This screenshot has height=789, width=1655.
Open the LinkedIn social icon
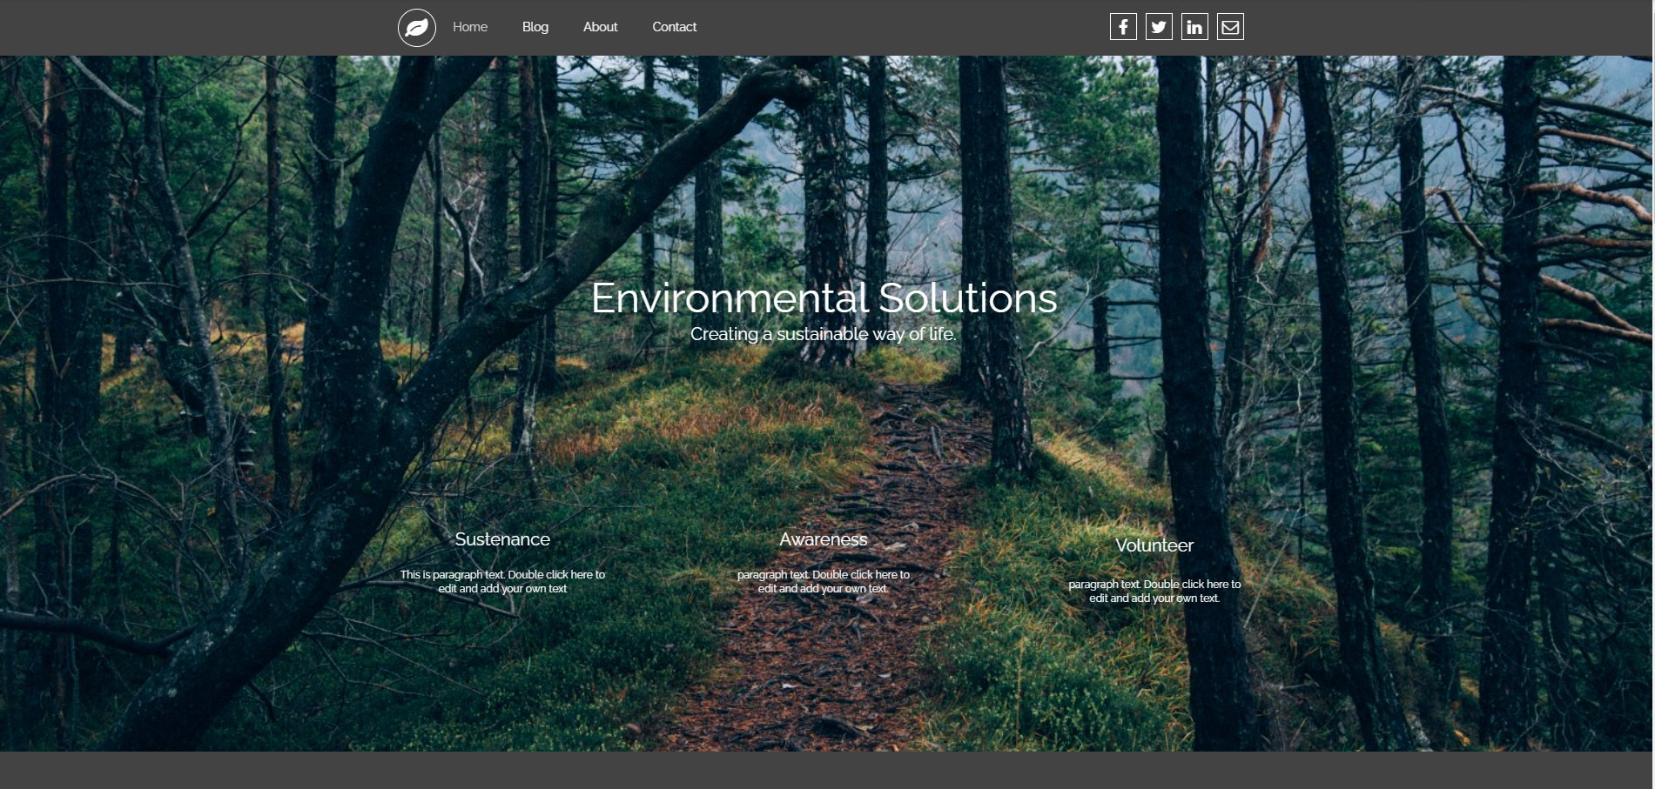coord(1194,27)
